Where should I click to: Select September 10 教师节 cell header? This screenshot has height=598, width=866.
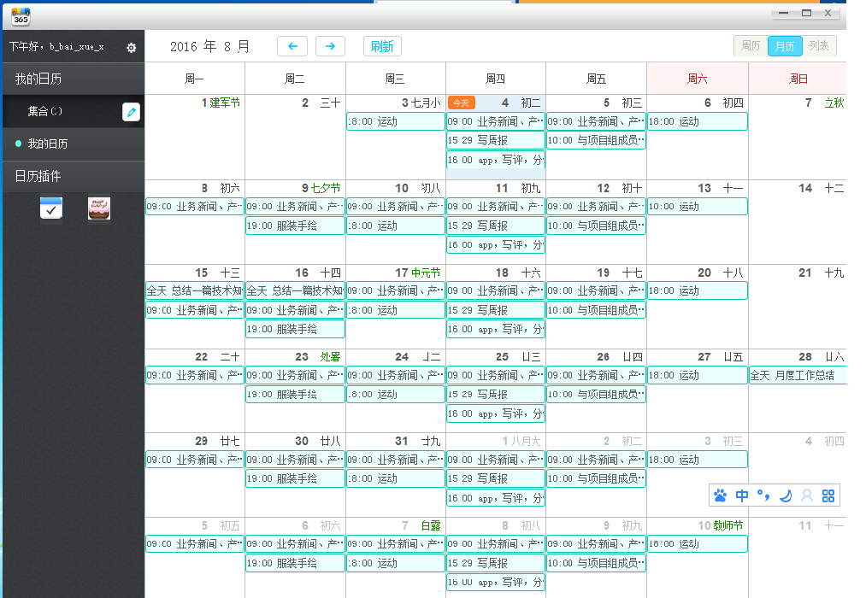click(720, 525)
